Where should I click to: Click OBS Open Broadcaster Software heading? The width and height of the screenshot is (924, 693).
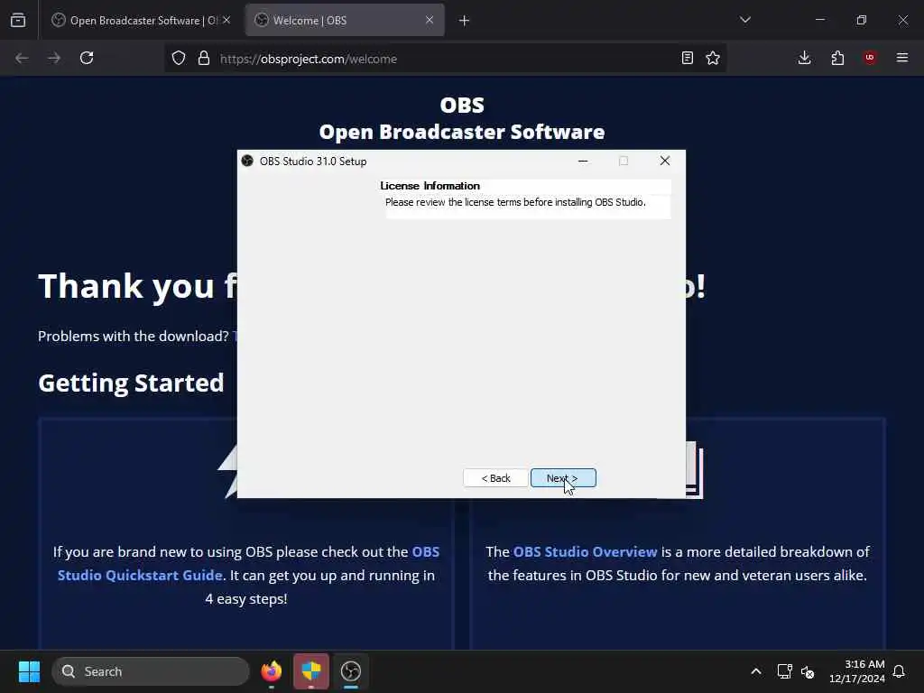tap(462, 118)
